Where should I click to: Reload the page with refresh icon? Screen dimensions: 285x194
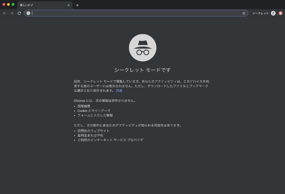19,13
